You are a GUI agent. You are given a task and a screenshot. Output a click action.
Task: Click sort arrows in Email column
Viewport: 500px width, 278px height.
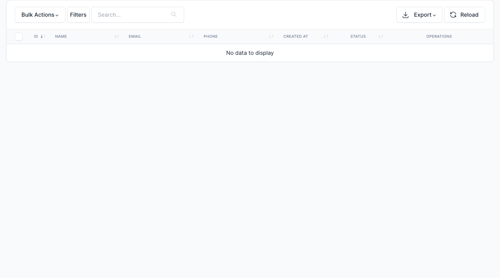click(x=191, y=37)
